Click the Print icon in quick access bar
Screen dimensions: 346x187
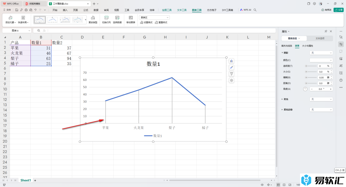26,10
